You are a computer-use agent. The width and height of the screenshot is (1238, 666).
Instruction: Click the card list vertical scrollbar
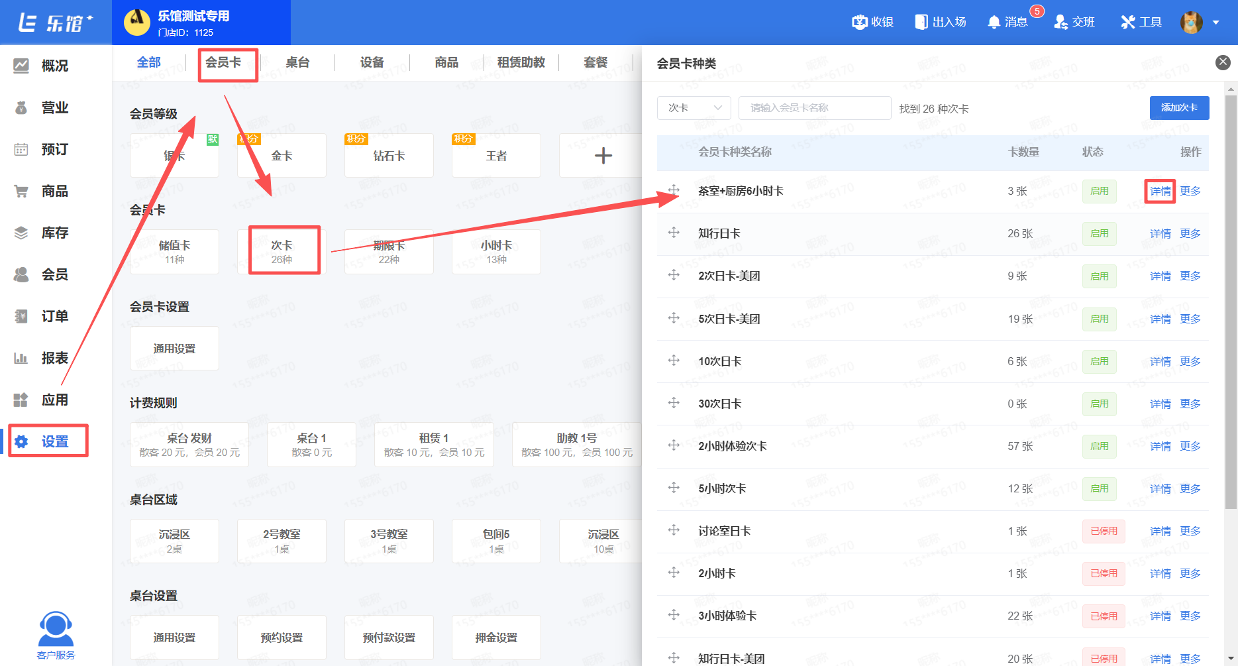1231,302
